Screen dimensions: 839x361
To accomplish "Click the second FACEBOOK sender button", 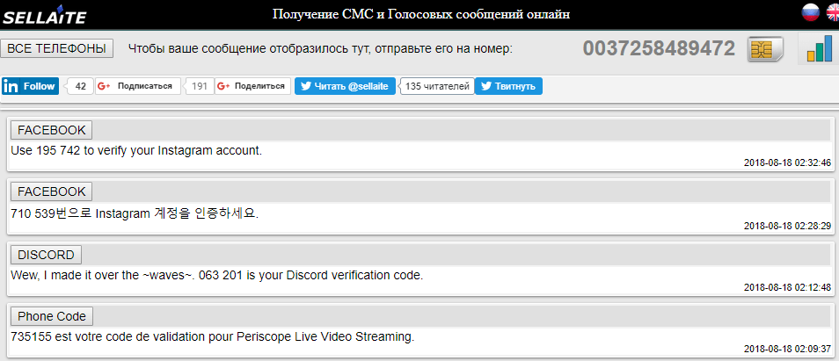I will point(51,191).
